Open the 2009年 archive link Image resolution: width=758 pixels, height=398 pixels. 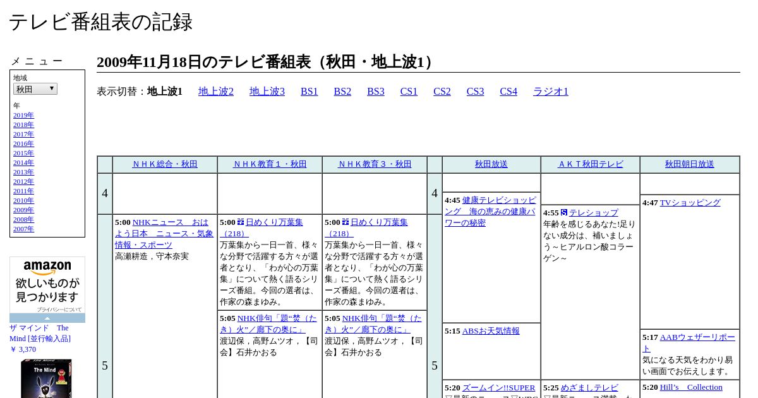[x=23, y=210]
